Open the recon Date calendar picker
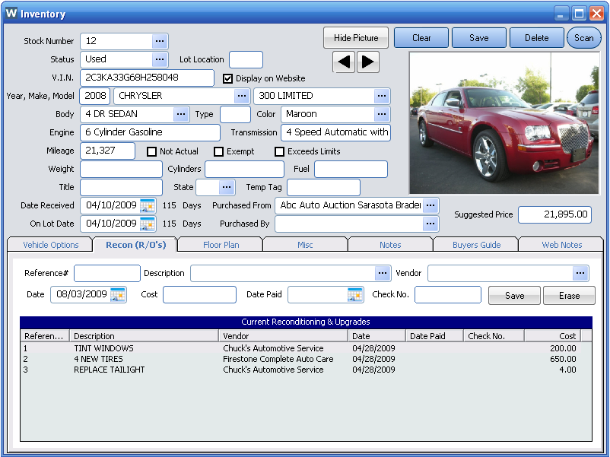This screenshot has height=457, width=610. click(x=118, y=295)
